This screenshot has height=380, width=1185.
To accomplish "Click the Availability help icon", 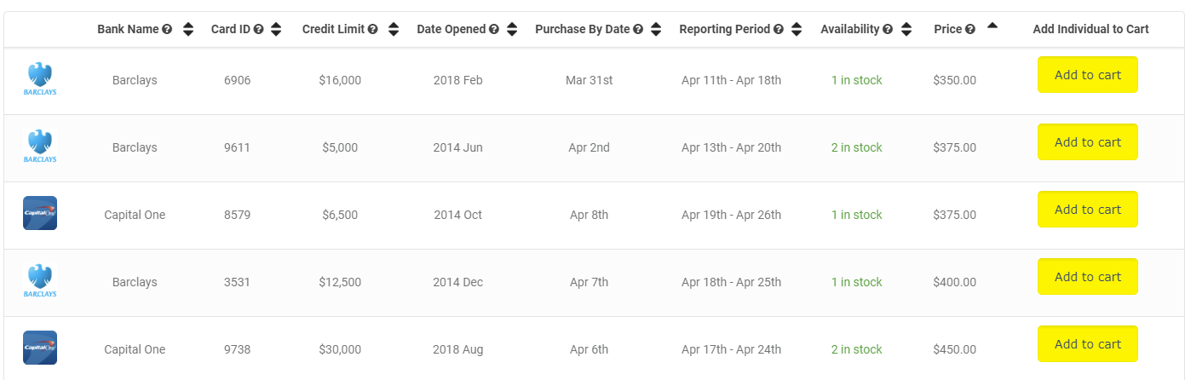I will point(889,30).
